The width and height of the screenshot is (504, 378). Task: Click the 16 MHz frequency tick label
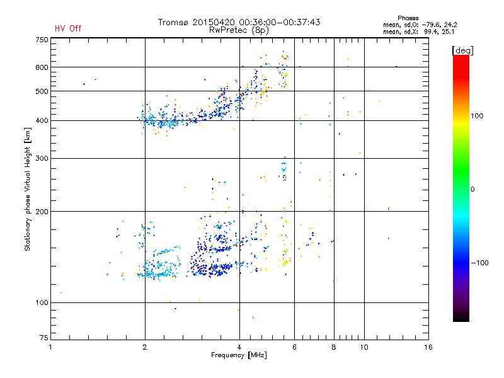(x=428, y=347)
